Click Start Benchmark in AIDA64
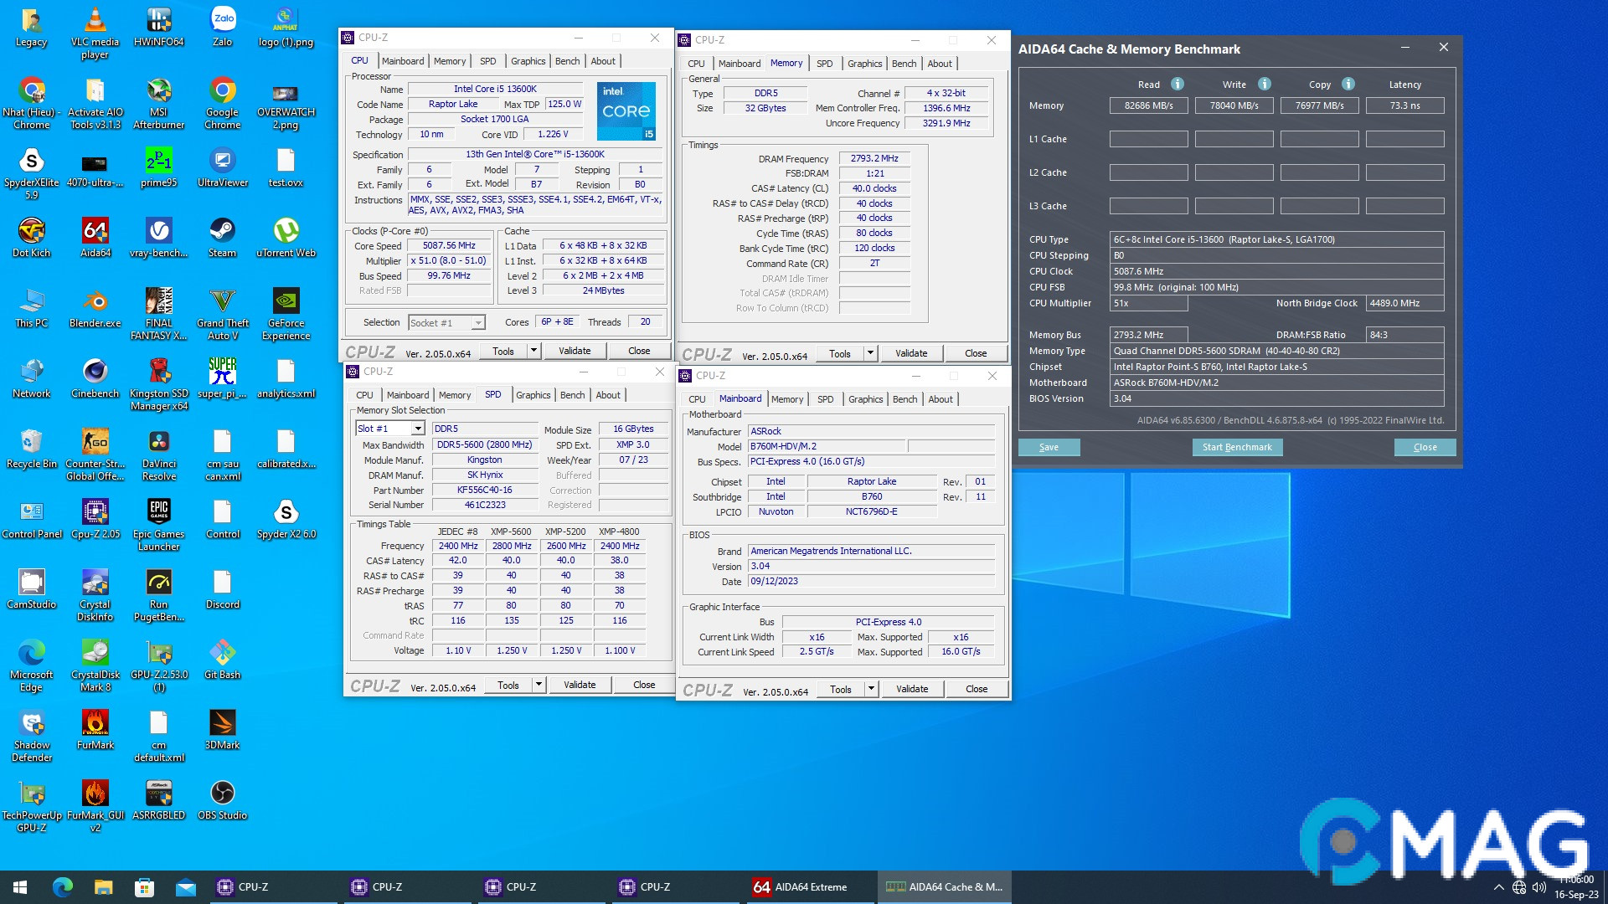Image resolution: width=1608 pixels, height=904 pixels. (x=1237, y=447)
